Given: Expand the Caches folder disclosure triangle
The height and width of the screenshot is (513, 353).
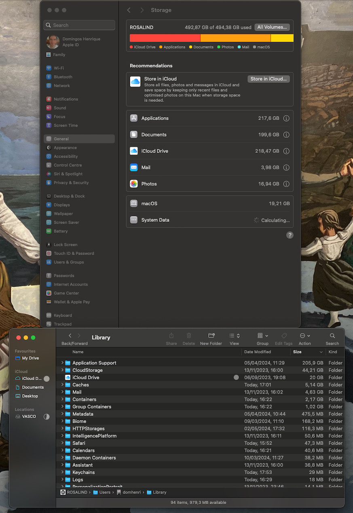Looking at the screenshot, I should 62,385.
